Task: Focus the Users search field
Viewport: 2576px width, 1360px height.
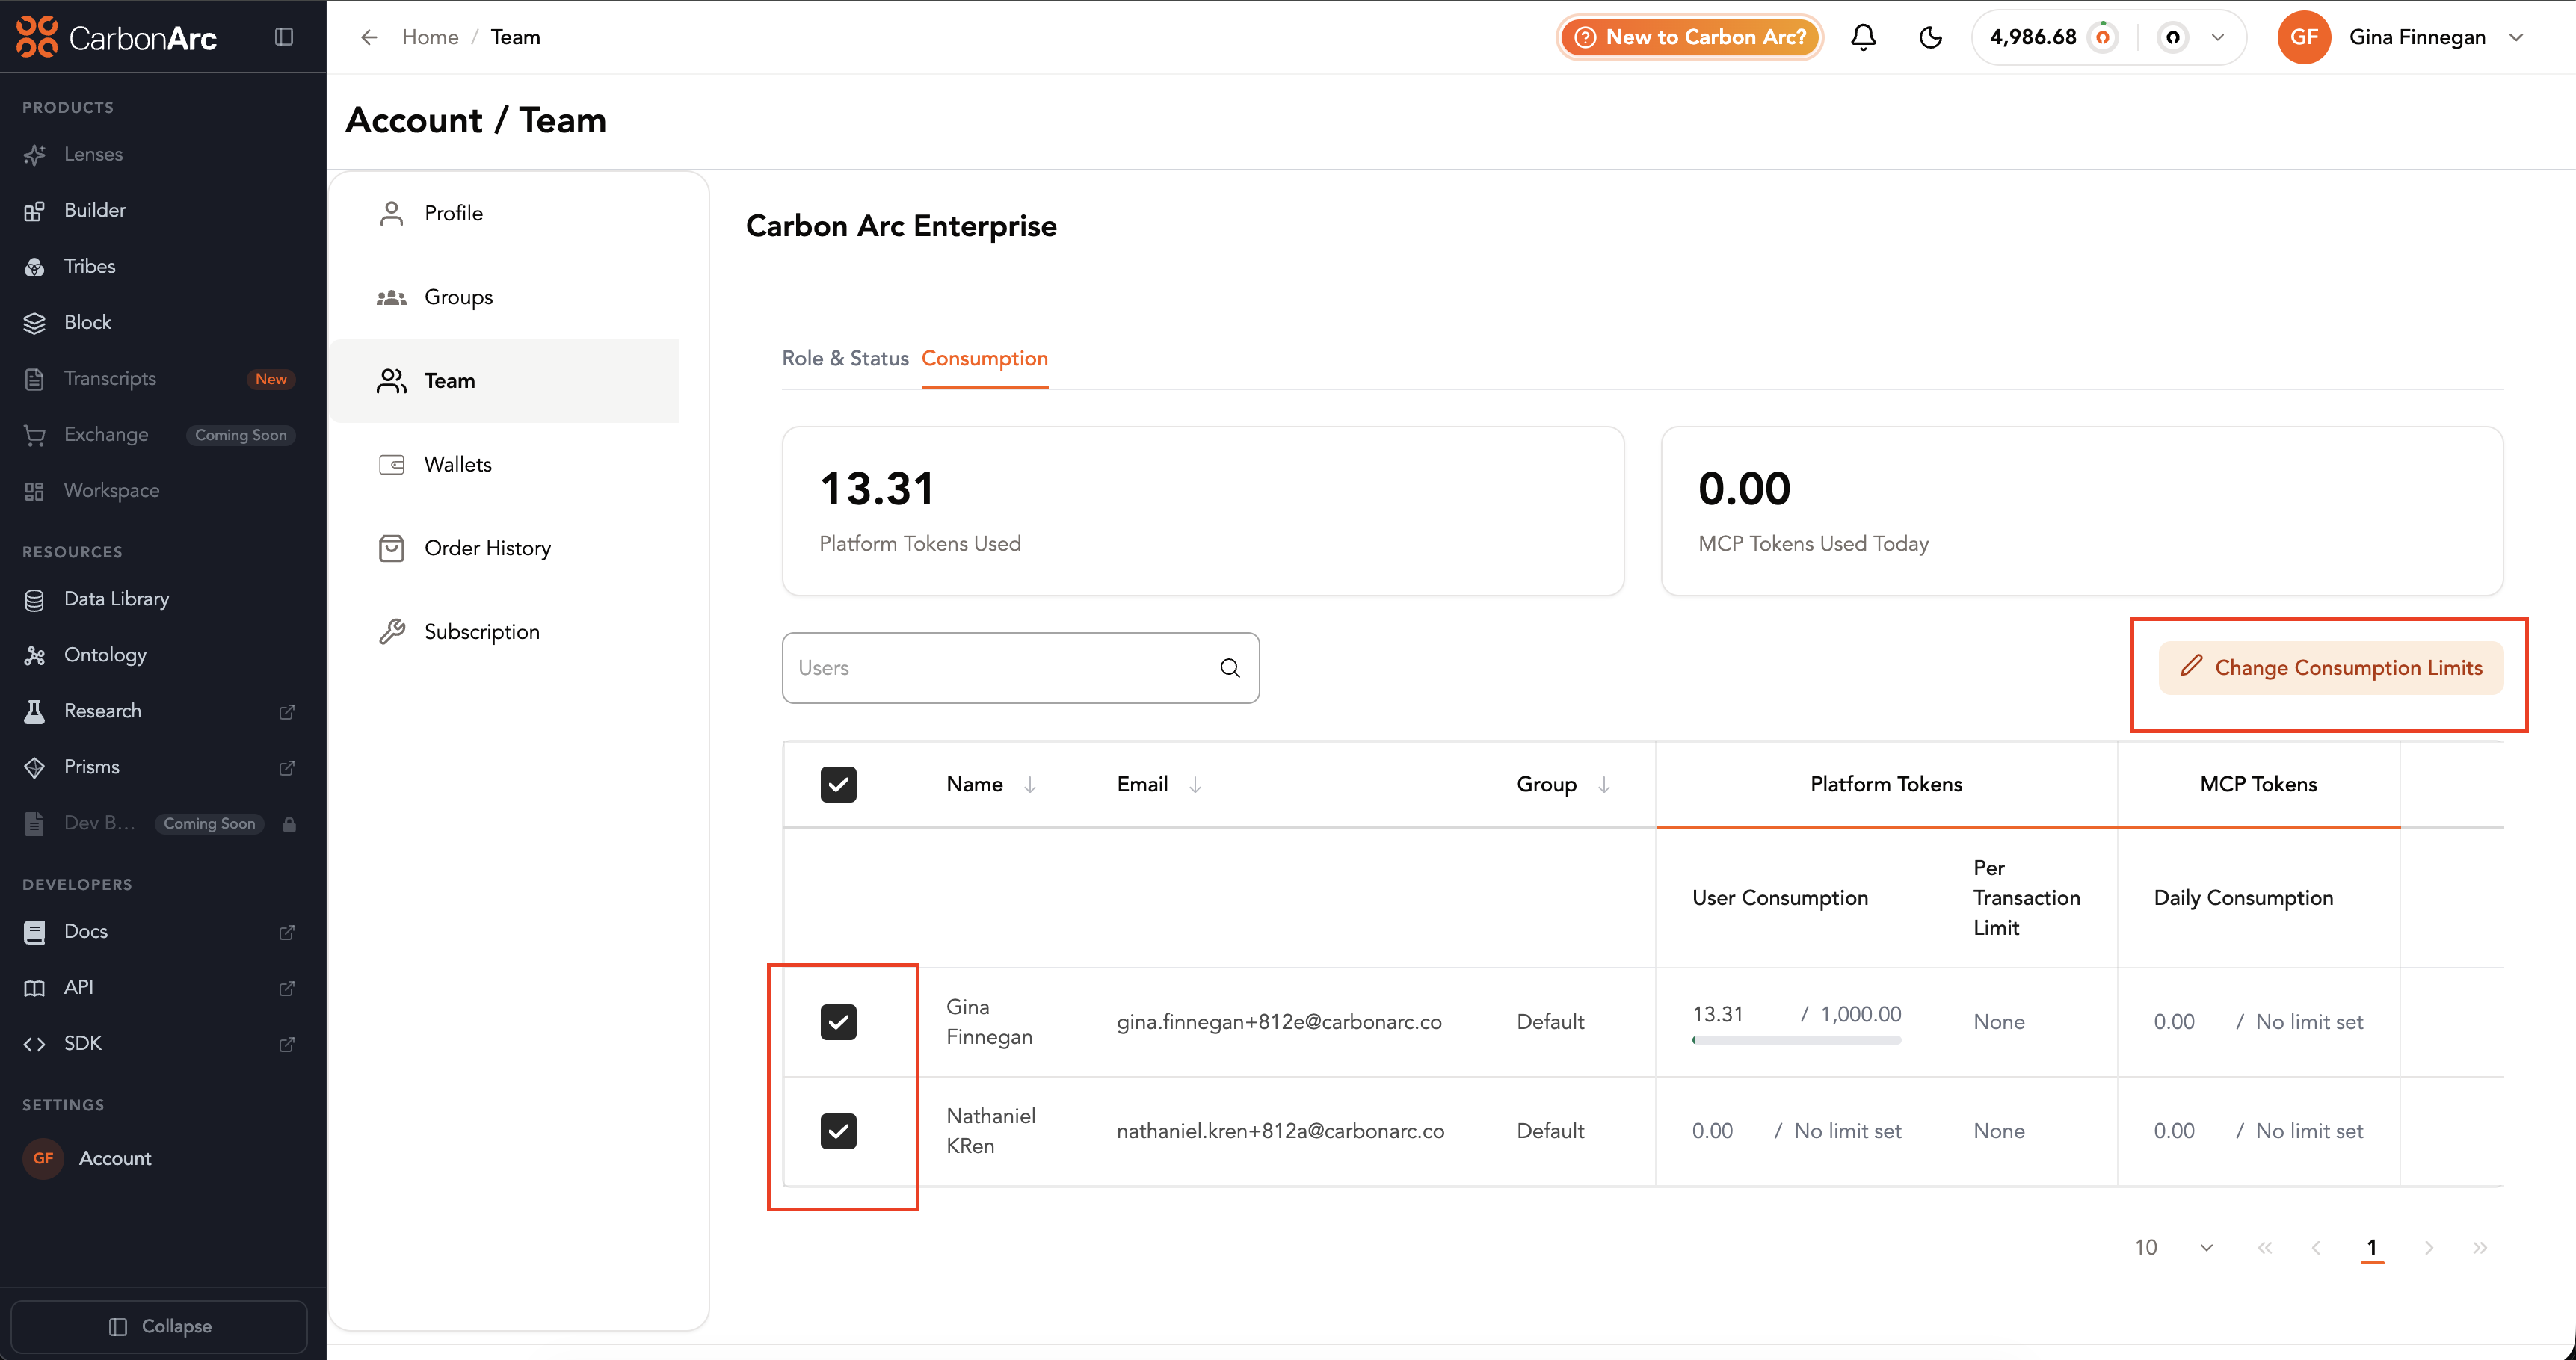Action: pyautogui.click(x=1020, y=667)
